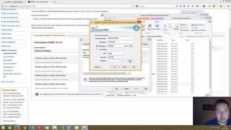Click OK in MySQL Connector/ODBC dialog
231x130 pixels.
pos(115,67)
